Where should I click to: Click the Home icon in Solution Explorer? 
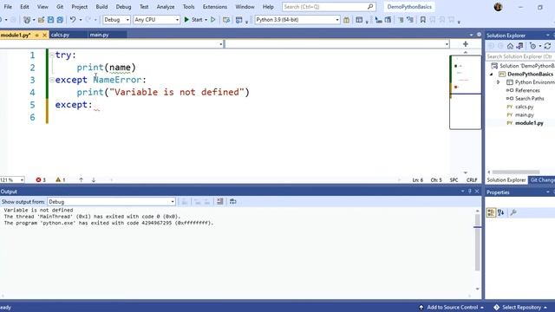pos(510,46)
